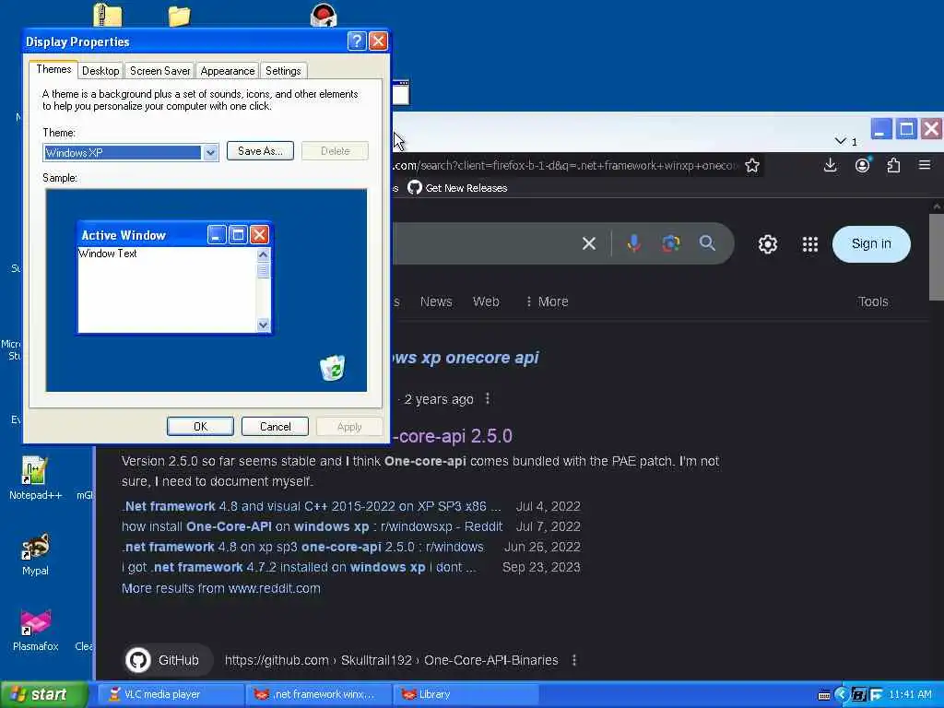Open the browser hamburger menu
Screen dimensions: 944x708
point(925,165)
